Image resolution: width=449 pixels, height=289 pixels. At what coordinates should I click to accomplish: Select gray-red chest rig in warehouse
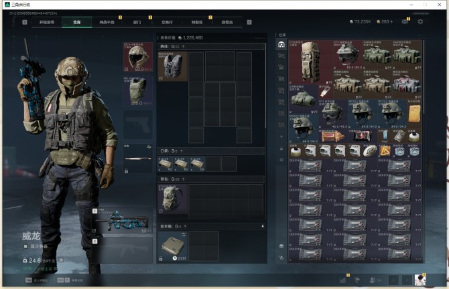[407, 84]
